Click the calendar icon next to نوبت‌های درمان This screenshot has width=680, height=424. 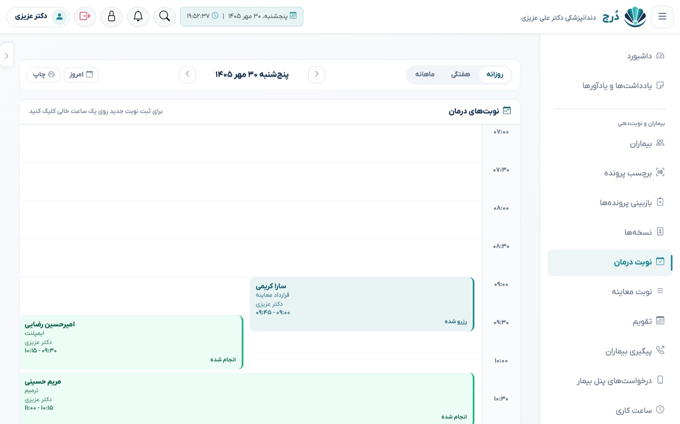coord(507,110)
